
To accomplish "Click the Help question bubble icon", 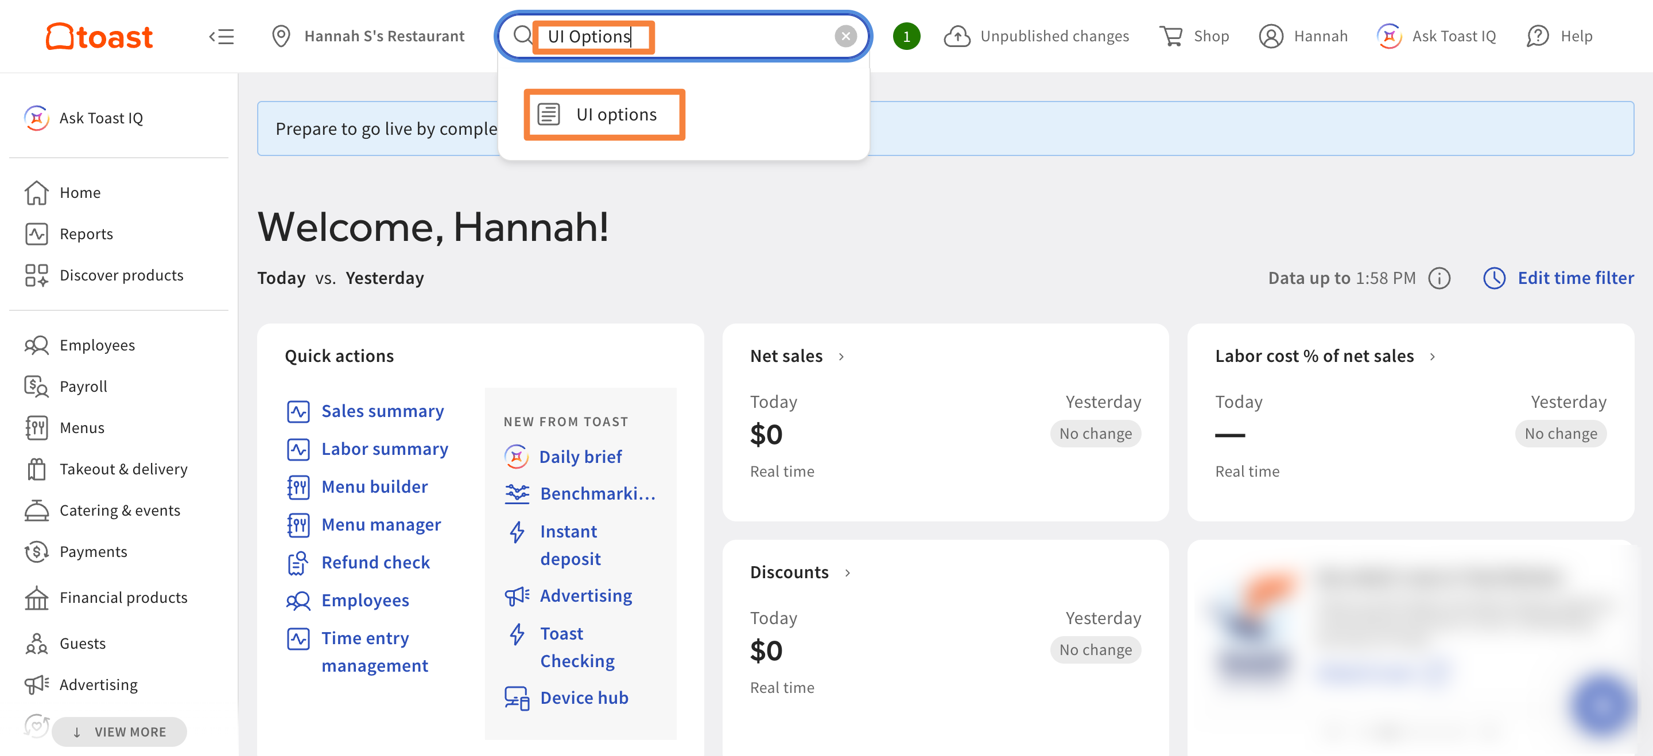I will tap(1538, 37).
